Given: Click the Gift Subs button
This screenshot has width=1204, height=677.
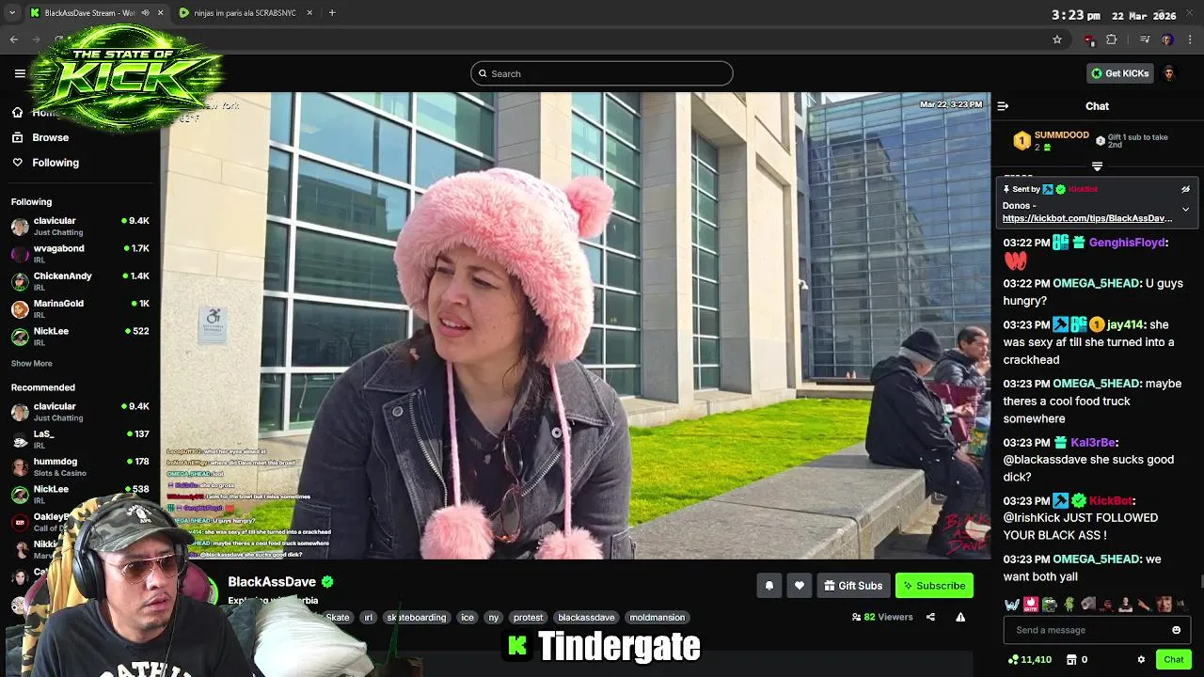Looking at the screenshot, I should tap(852, 586).
